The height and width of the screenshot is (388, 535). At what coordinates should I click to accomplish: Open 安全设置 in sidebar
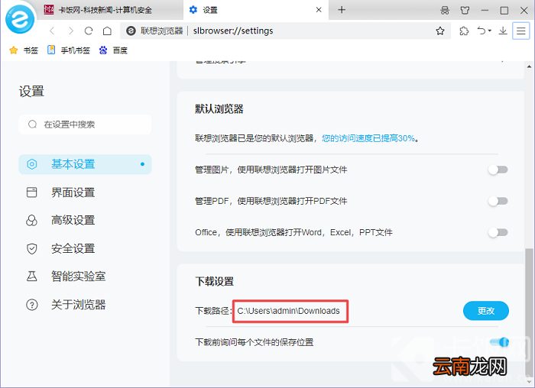(85, 248)
